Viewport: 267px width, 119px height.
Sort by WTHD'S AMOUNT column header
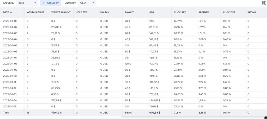click(x=61, y=12)
